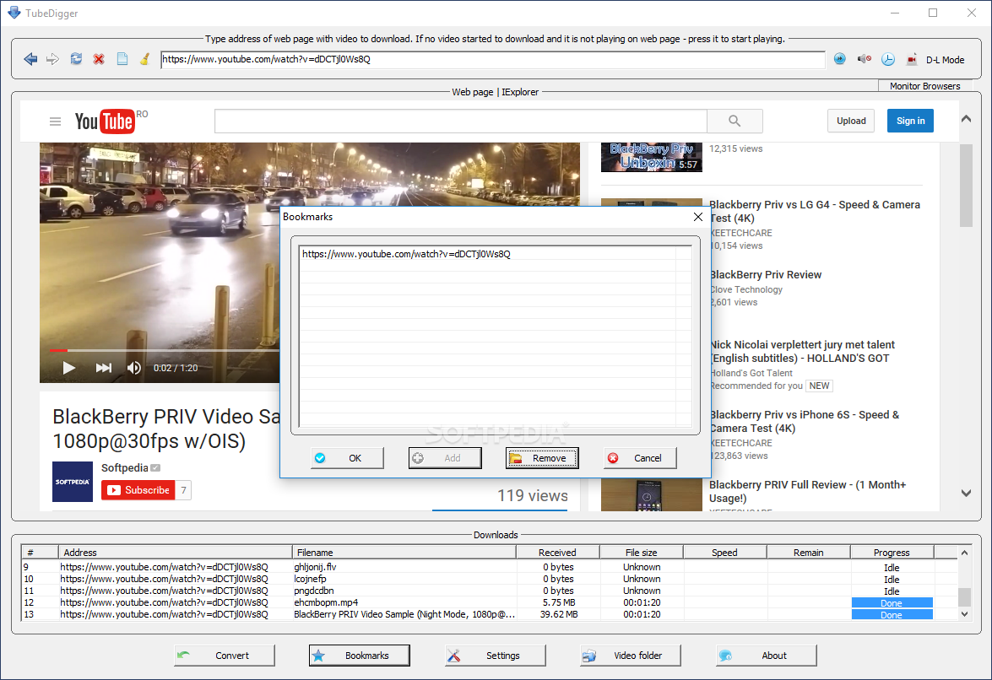Click the broom clear icon
This screenshot has height=680, width=992.
pos(145,59)
